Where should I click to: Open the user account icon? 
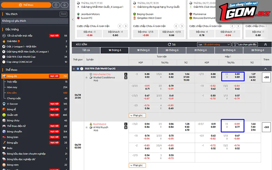point(64,5)
